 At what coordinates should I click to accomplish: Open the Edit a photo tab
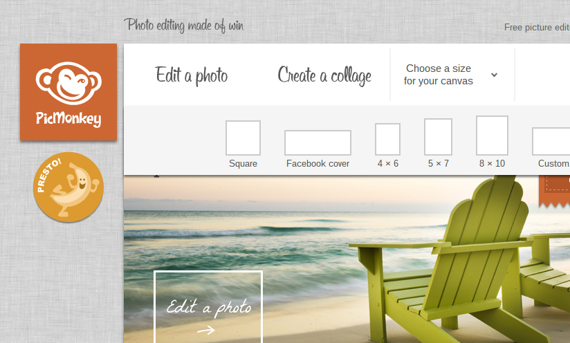click(191, 75)
